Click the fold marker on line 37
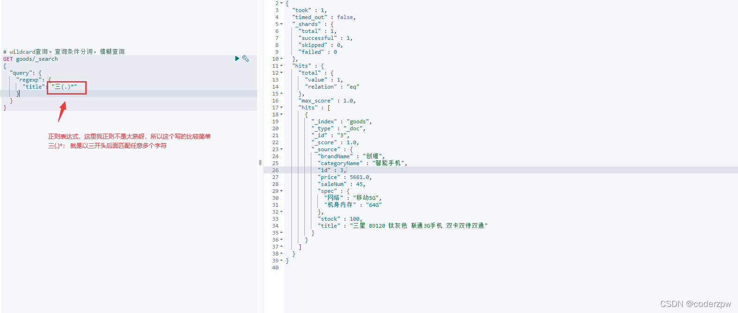738x313 pixels. (281, 247)
